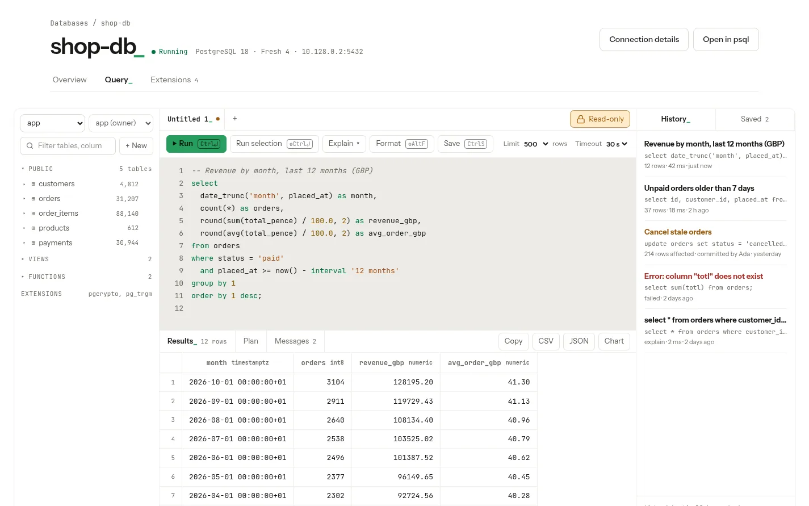Change the Timeout 30 s dropdown
Image resolution: width=809 pixels, height=506 pixels.
(617, 144)
